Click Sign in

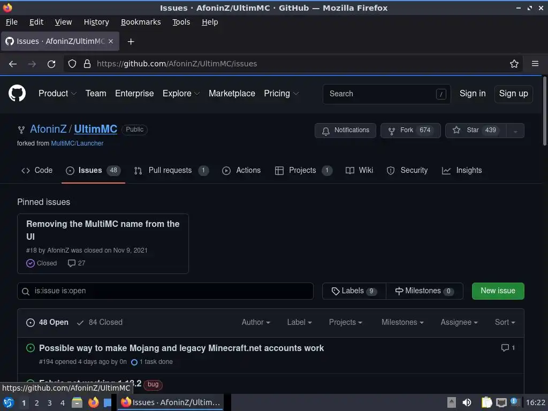point(472,93)
